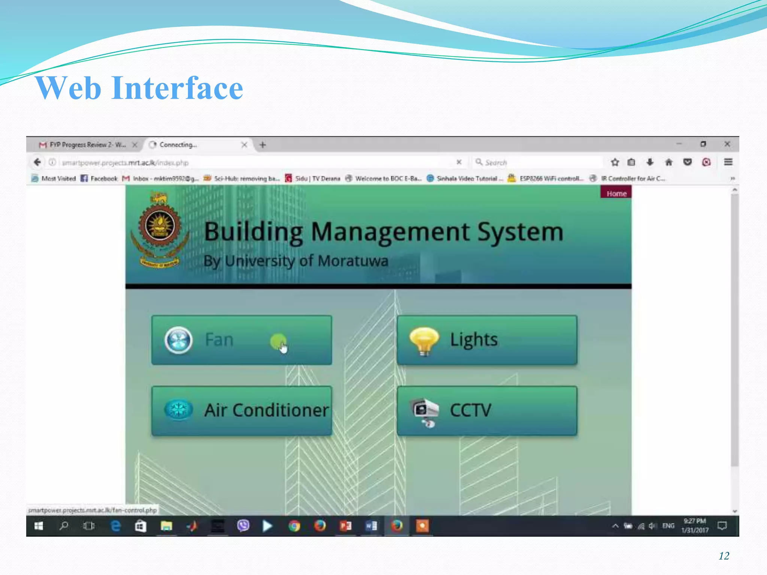Click the fan icon on Fan button
This screenshot has height=575, width=767.
click(x=179, y=340)
